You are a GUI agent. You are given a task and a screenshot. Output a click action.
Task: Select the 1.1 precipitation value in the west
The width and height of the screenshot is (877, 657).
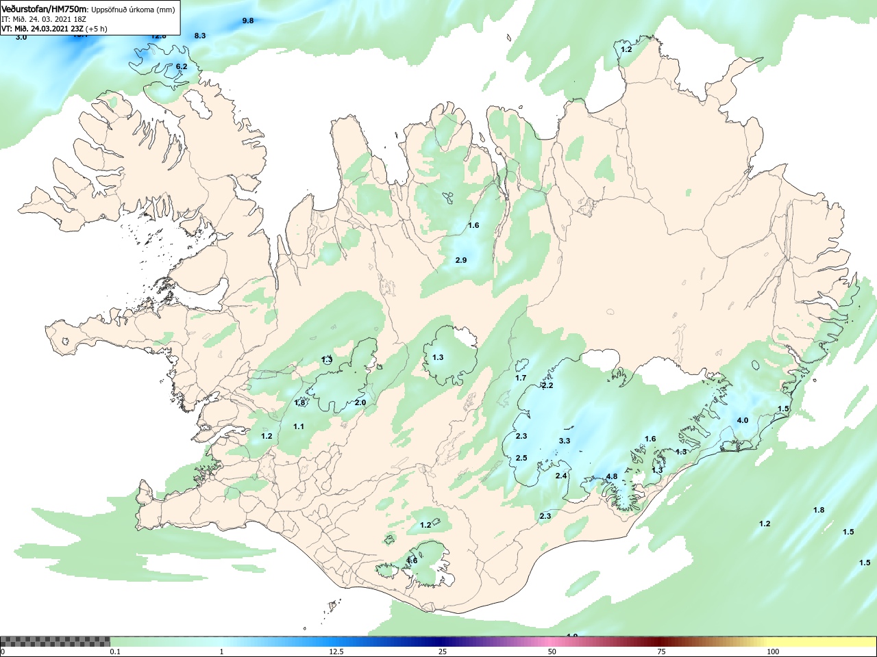click(x=299, y=426)
